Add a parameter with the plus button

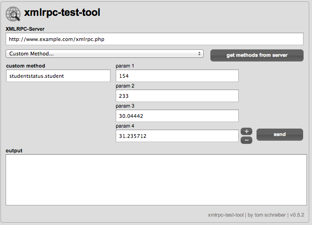coord(246,131)
